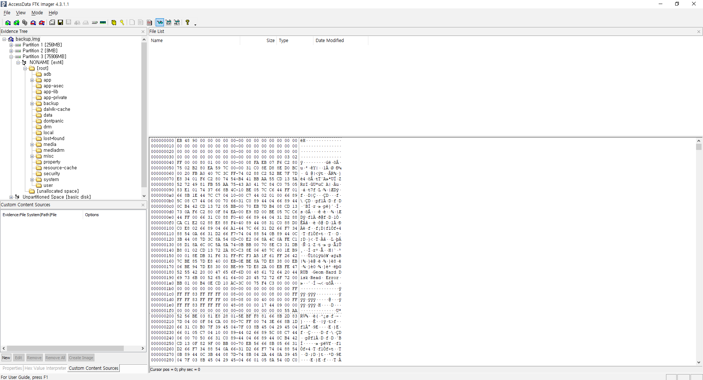Click the hex viewer vertical scrollbar thumb

pos(699,147)
